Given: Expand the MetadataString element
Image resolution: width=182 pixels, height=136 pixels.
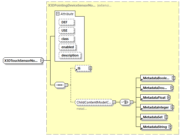Looking at the screenshot, I should (x=170, y=127).
